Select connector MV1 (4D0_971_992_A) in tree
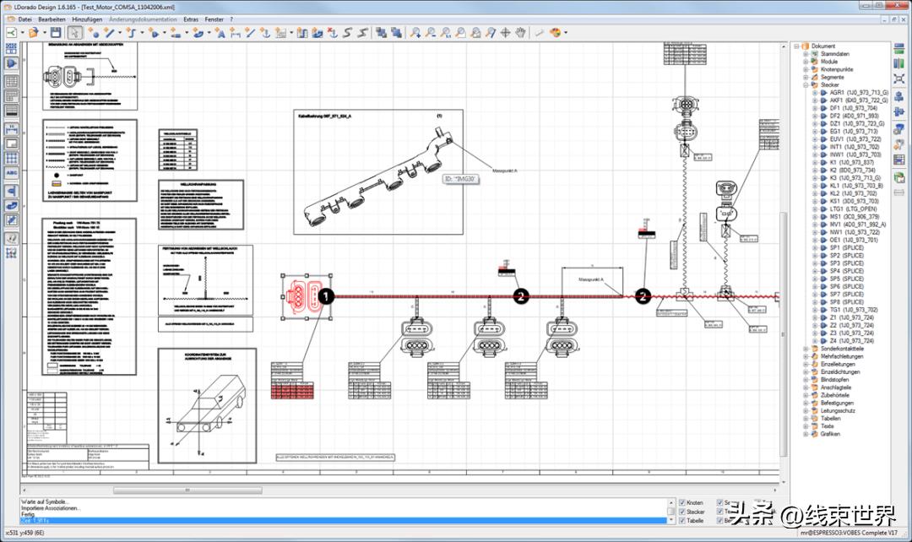This screenshot has height=542, width=912. 858,224
